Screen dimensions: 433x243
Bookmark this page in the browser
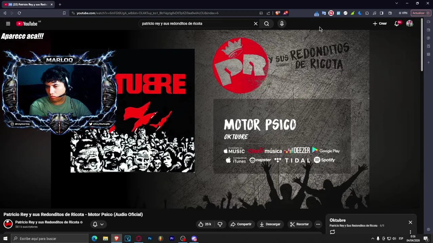pyautogui.click(x=64, y=13)
